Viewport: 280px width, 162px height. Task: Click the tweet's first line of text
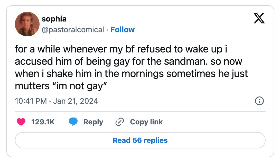pos(121,49)
